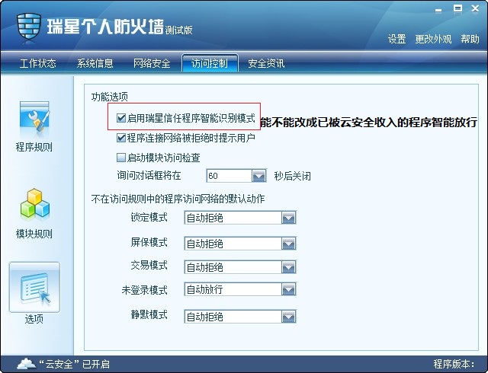This screenshot has height=373, width=488.
Task: Open the 模块规则 colored cubes icon
Action: click(x=35, y=204)
